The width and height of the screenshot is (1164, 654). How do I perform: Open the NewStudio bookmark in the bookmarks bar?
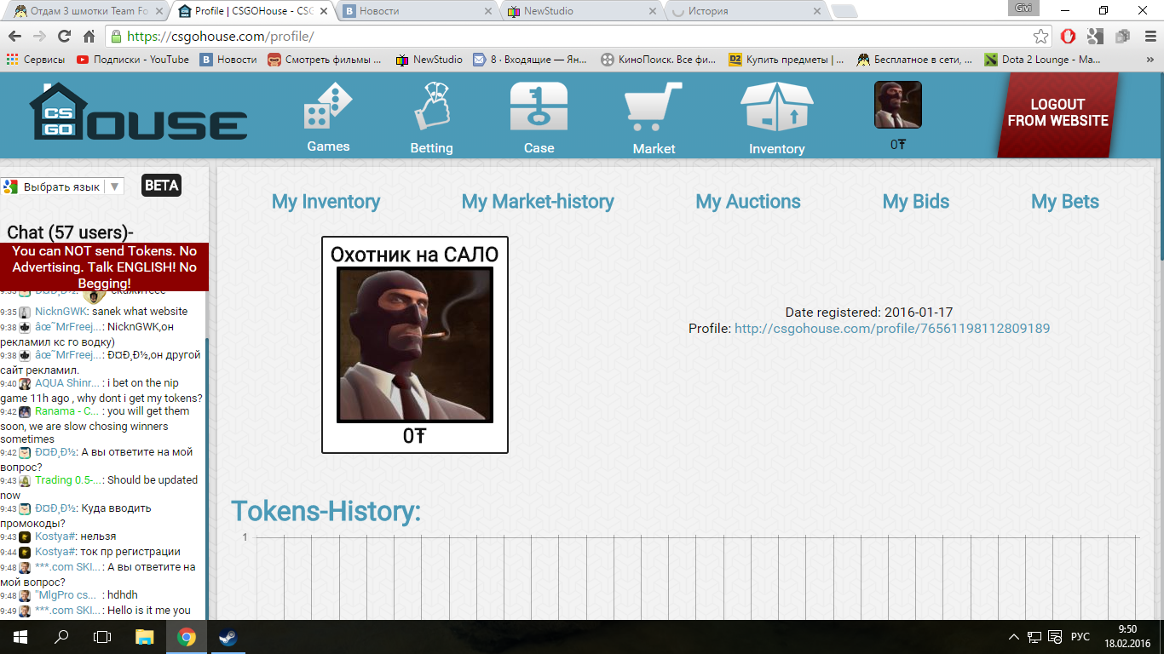[429, 60]
